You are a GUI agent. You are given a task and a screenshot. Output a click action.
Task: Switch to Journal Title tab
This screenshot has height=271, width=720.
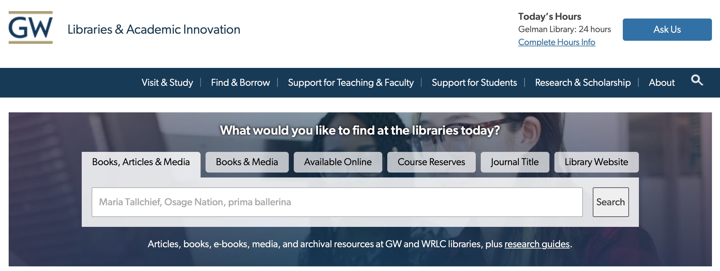pyautogui.click(x=515, y=162)
